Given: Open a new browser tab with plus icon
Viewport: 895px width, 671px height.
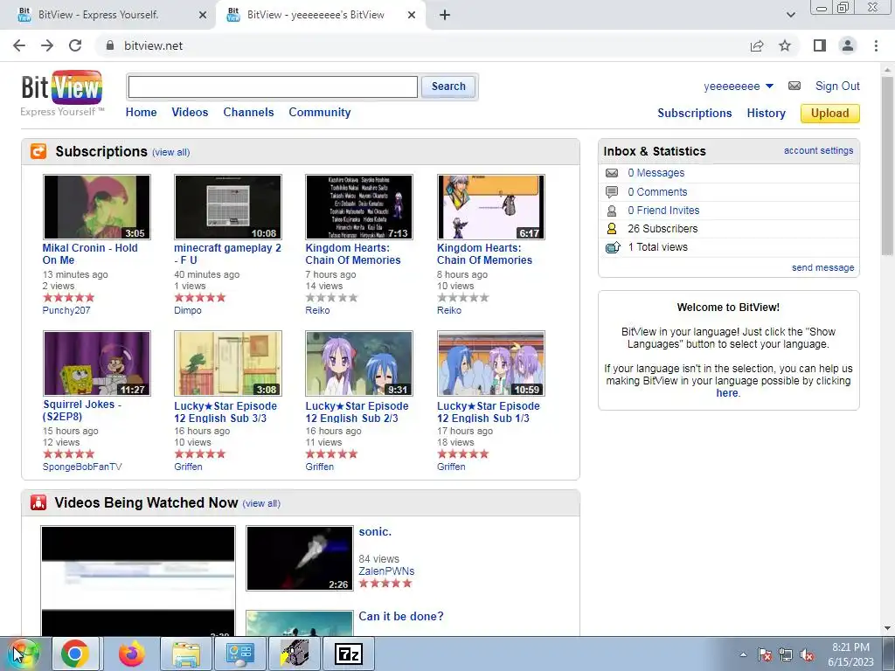Looking at the screenshot, I should pos(445,15).
